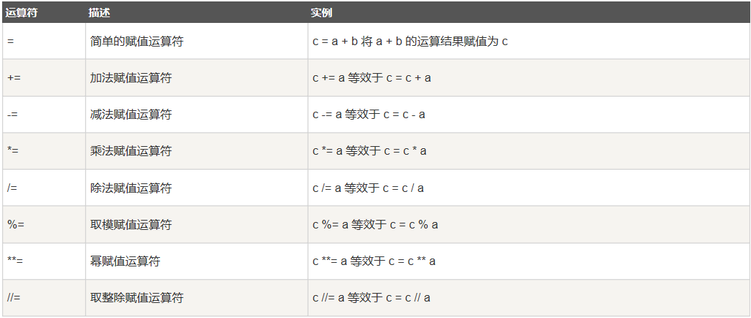The height and width of the screenshot is (318, 751).
Task: Click the //= operator cell
Action: [x=14, y=298]
